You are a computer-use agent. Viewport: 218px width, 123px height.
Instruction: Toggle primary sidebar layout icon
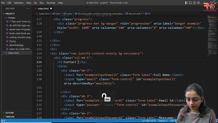[186, 3]
